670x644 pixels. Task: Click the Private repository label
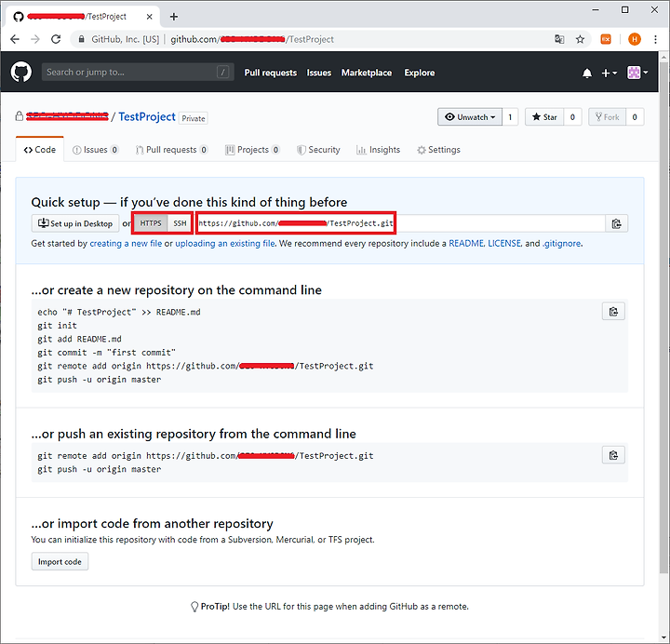tap(194, 118)
